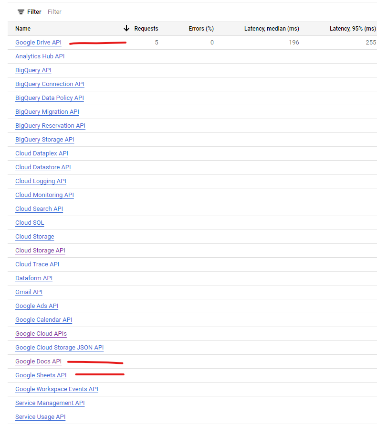Open BigQuery Storage API
Image resolution: width=377 pixels, height=438 pixels.
(x=44, y=140)
